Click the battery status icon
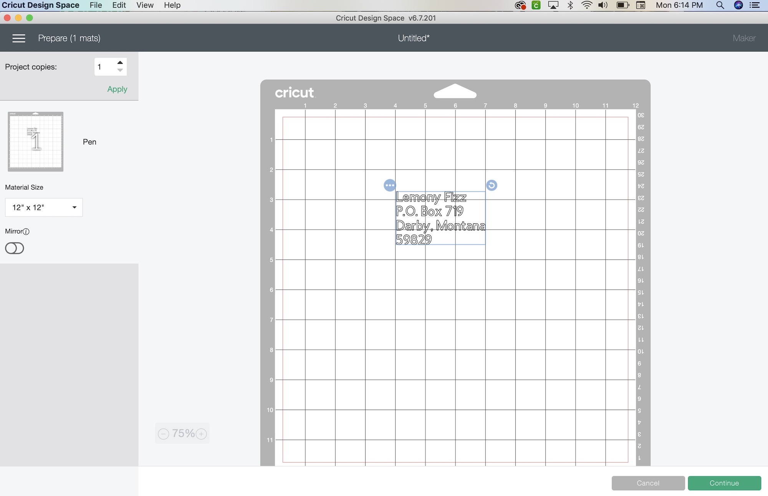This screenshot has height=496, width=768. point(623,5)
